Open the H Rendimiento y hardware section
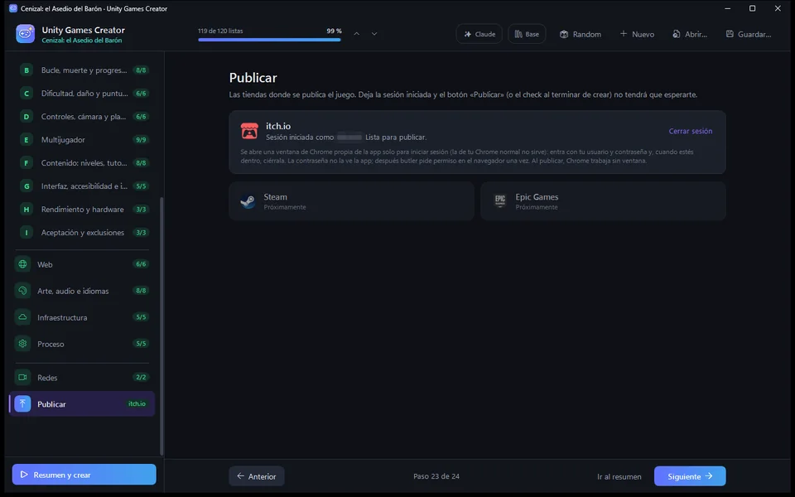Viewport: 795px width, 497px height. click(x=84, y=210)
